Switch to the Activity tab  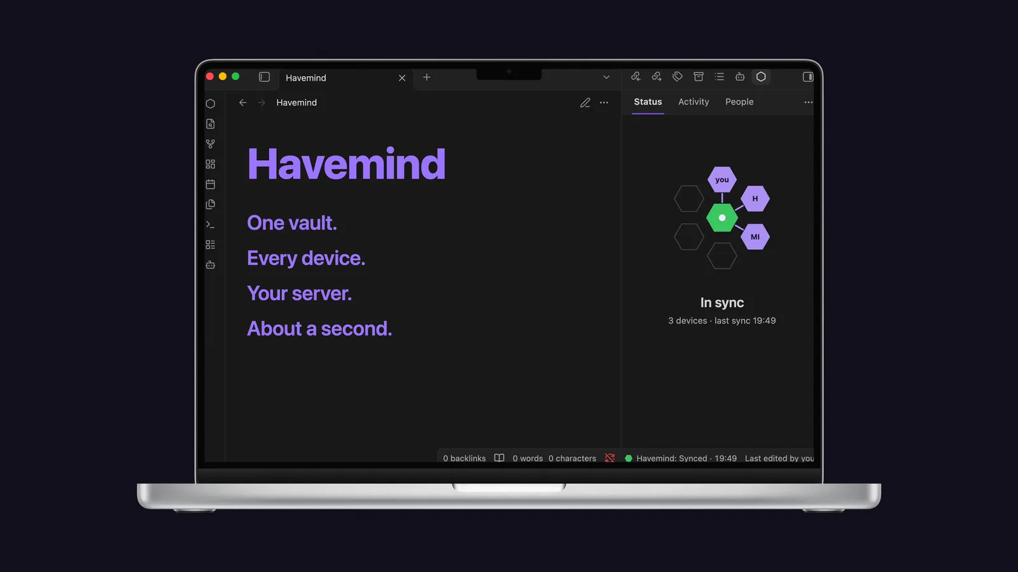(694, 102)
